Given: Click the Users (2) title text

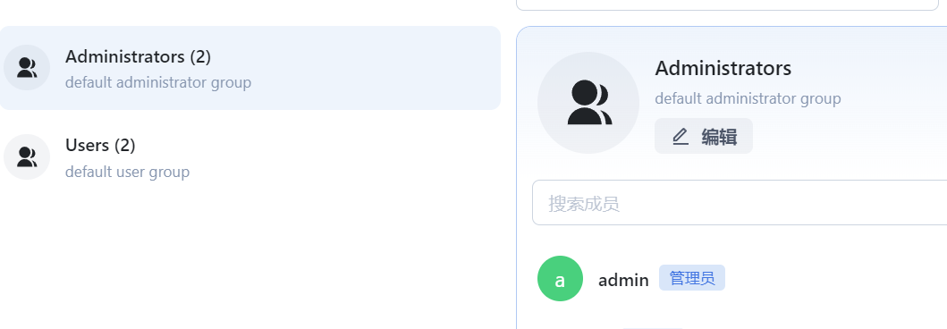Looking at the screenshot, I should tap(100, 146).
